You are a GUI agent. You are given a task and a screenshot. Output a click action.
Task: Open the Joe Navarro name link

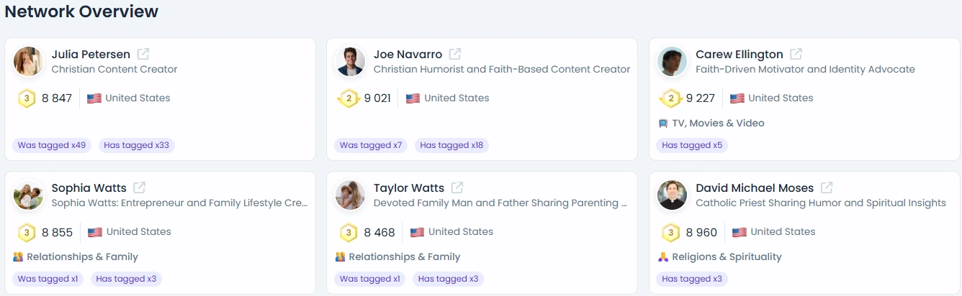408,55
